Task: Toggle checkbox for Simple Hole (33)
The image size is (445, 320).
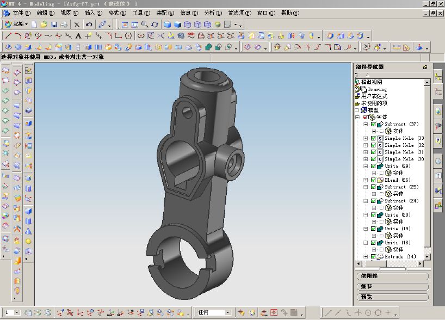Action: [x=374, y=138]
